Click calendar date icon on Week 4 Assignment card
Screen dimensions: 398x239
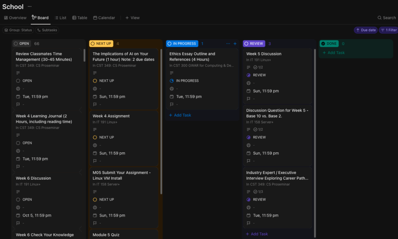(x=95, y=153)
